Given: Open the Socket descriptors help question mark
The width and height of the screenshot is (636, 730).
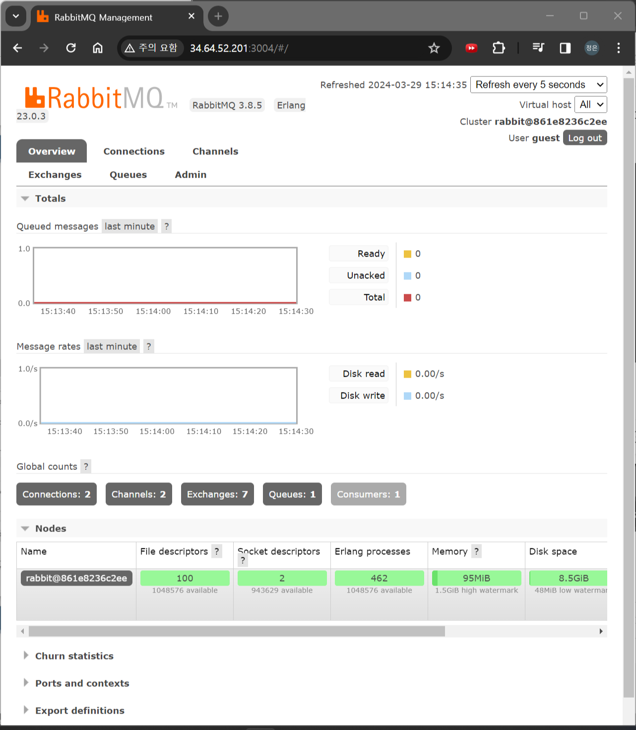Looking at the screenshot, I should [x=243, y=560].
